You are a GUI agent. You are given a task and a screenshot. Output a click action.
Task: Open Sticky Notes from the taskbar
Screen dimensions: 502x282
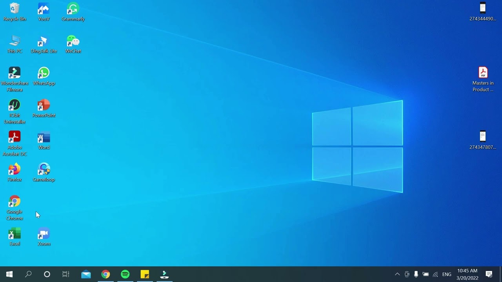[145, 274]
